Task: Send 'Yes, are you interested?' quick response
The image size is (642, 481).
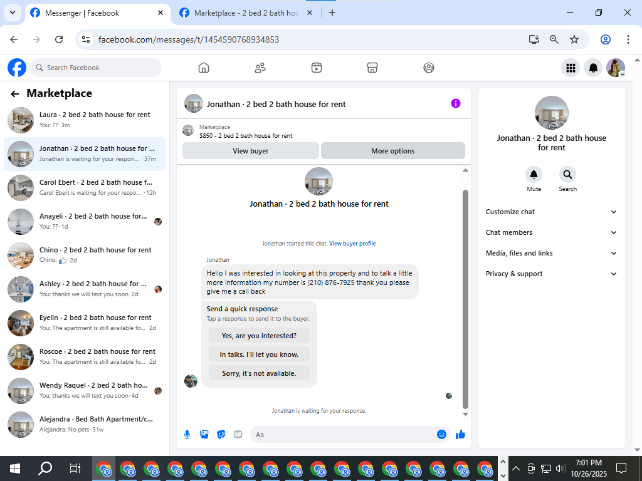Action: (259, 336)
